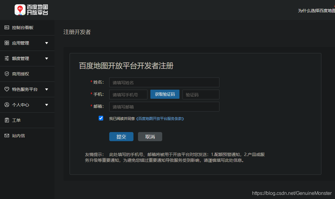335x199 pixels.
Task: Open the 站内信 menu item
Action: [x=27, y=136]
